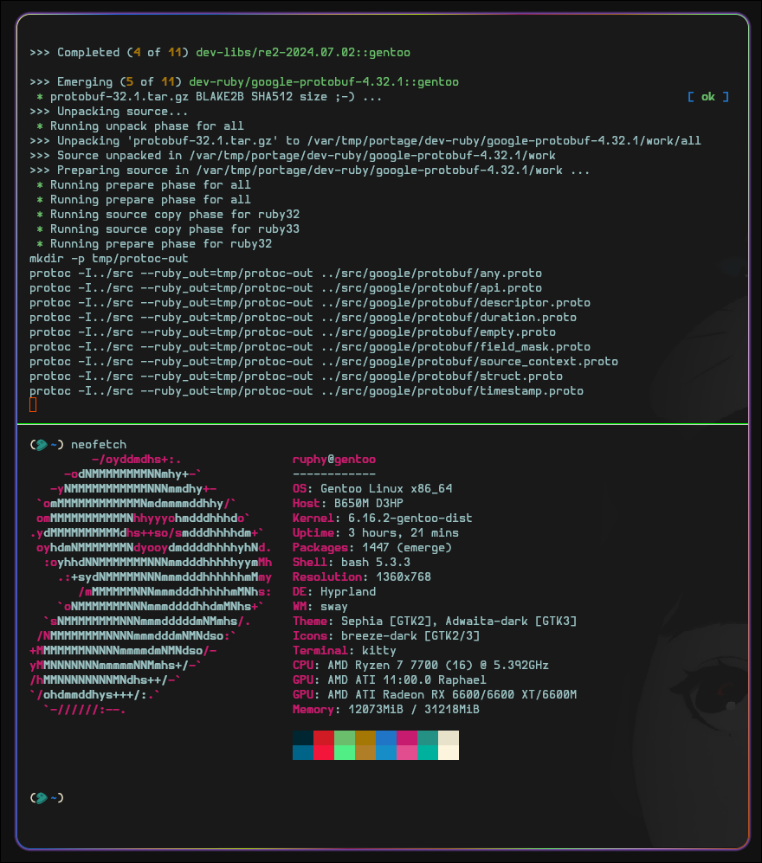This screenshot has width=762, height=863.
Task: Click the 'Completed (4 of 11)' line
Action: 220,53
